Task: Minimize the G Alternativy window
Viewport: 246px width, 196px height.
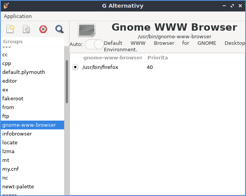Action: [224, 6]
